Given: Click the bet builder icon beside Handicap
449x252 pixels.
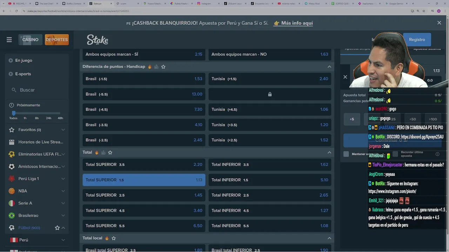Looking at the screenshot, I should click(x=156, y=66).
